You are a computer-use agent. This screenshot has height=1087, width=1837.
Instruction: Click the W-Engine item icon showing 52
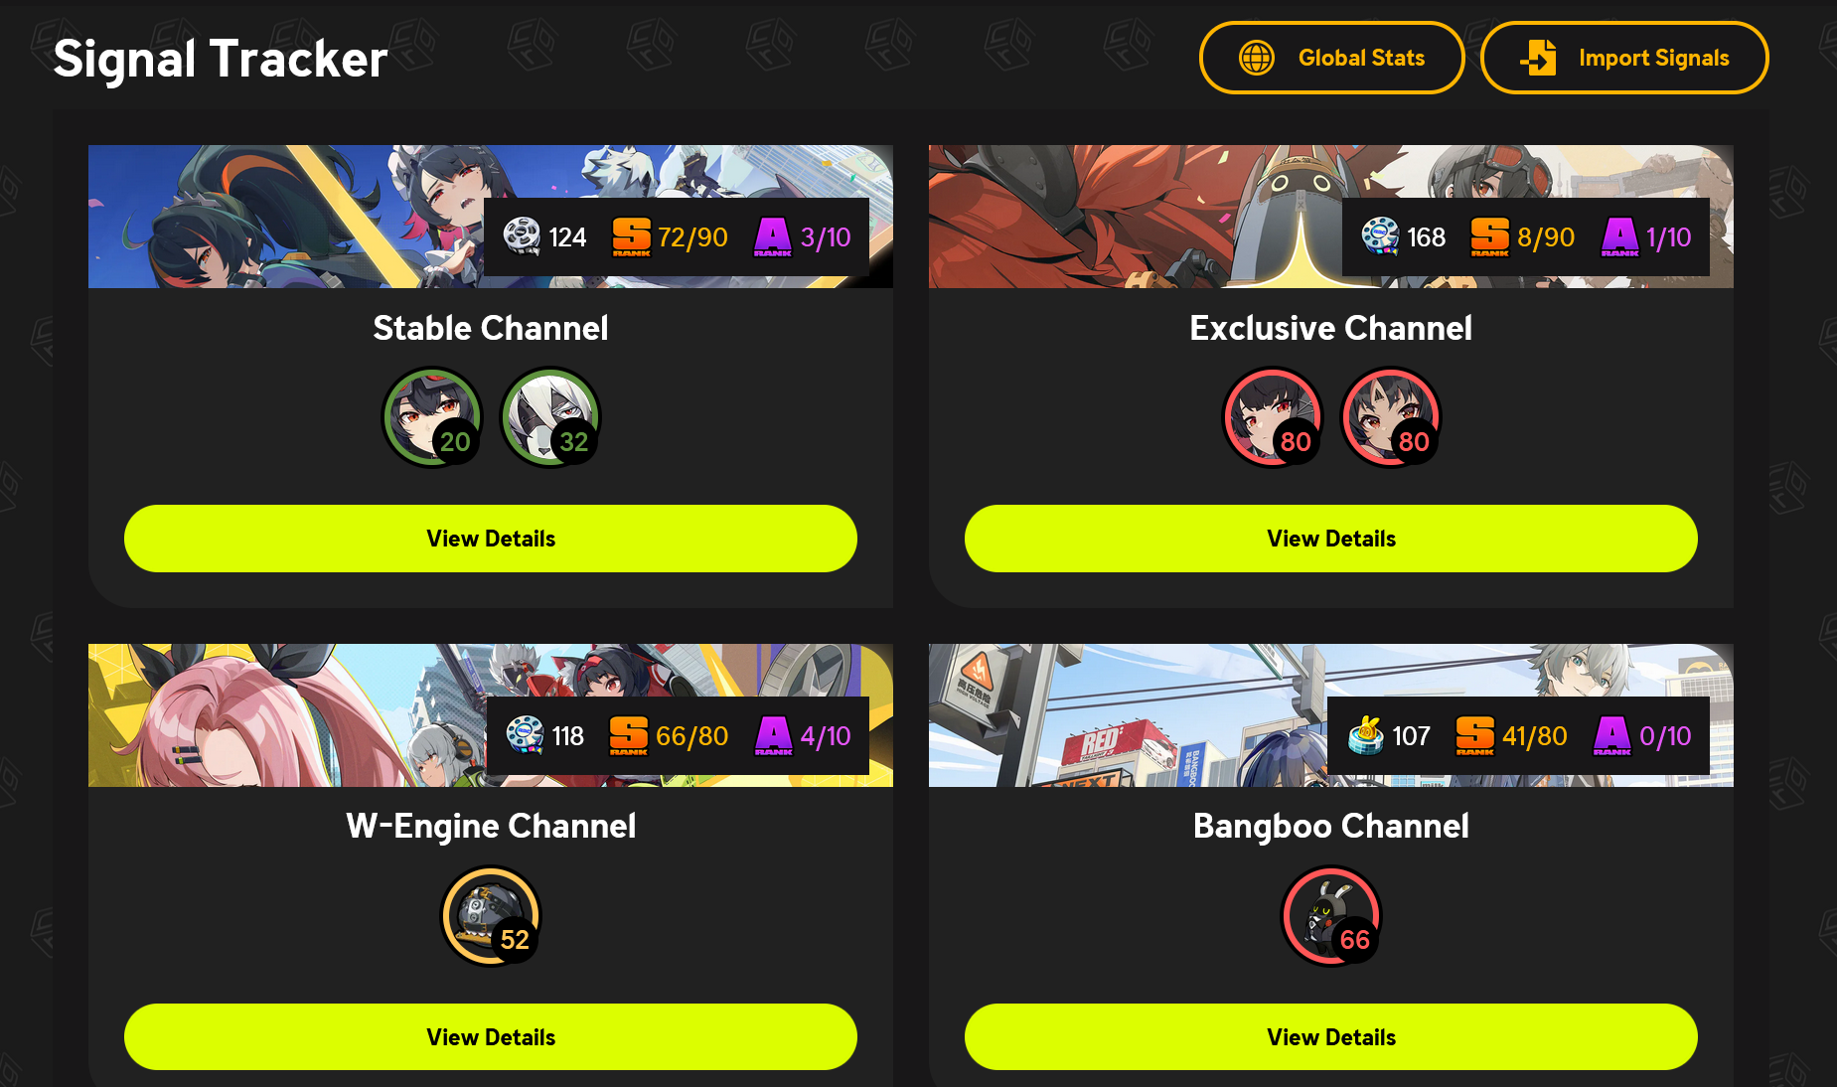pyautogui.click(x=491, y=916)
